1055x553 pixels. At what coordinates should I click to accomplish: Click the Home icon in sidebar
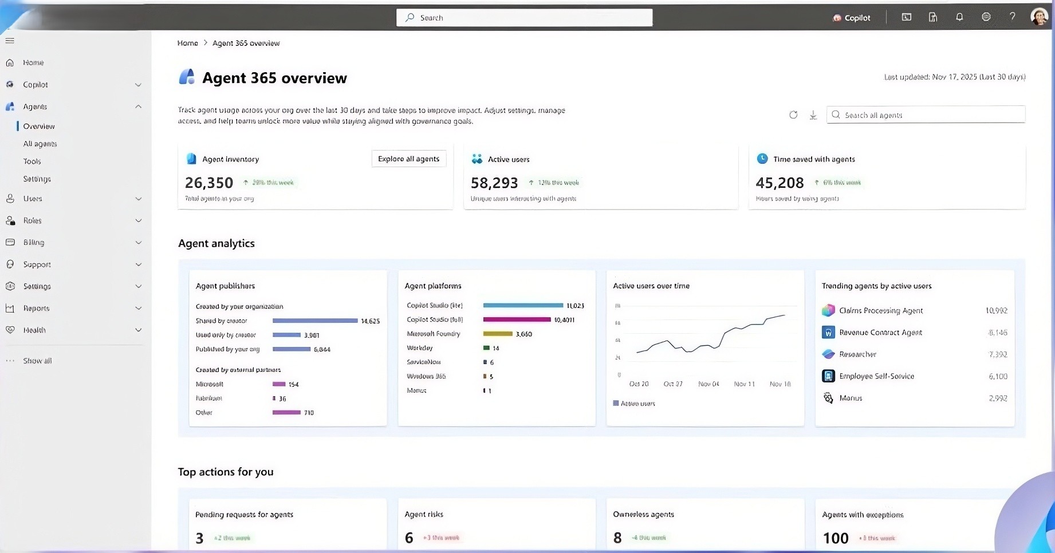[10, 62]
